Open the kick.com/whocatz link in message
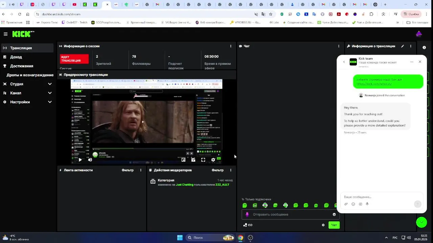The width and height of the screenshot is (433, 243). 374,84
